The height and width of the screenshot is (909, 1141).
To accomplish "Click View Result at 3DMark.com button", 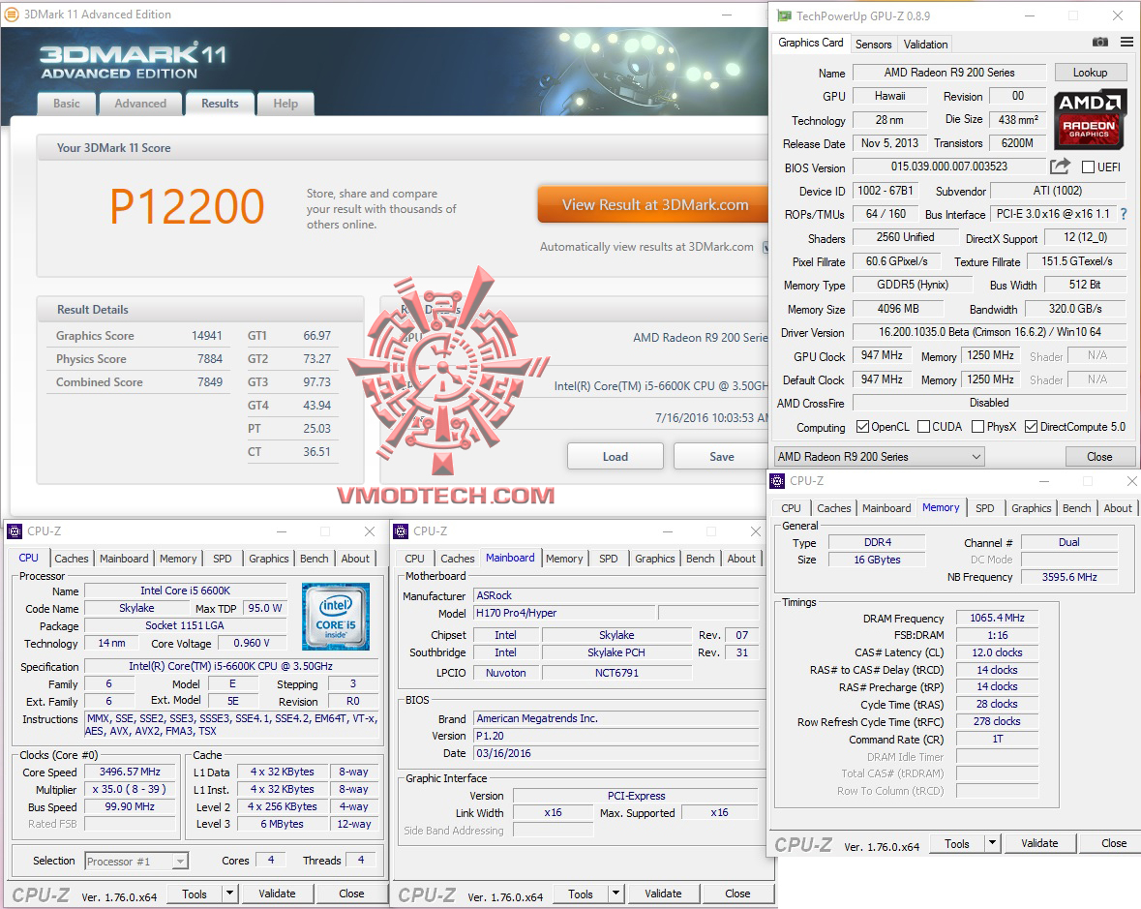I will [x=654, y=204].
